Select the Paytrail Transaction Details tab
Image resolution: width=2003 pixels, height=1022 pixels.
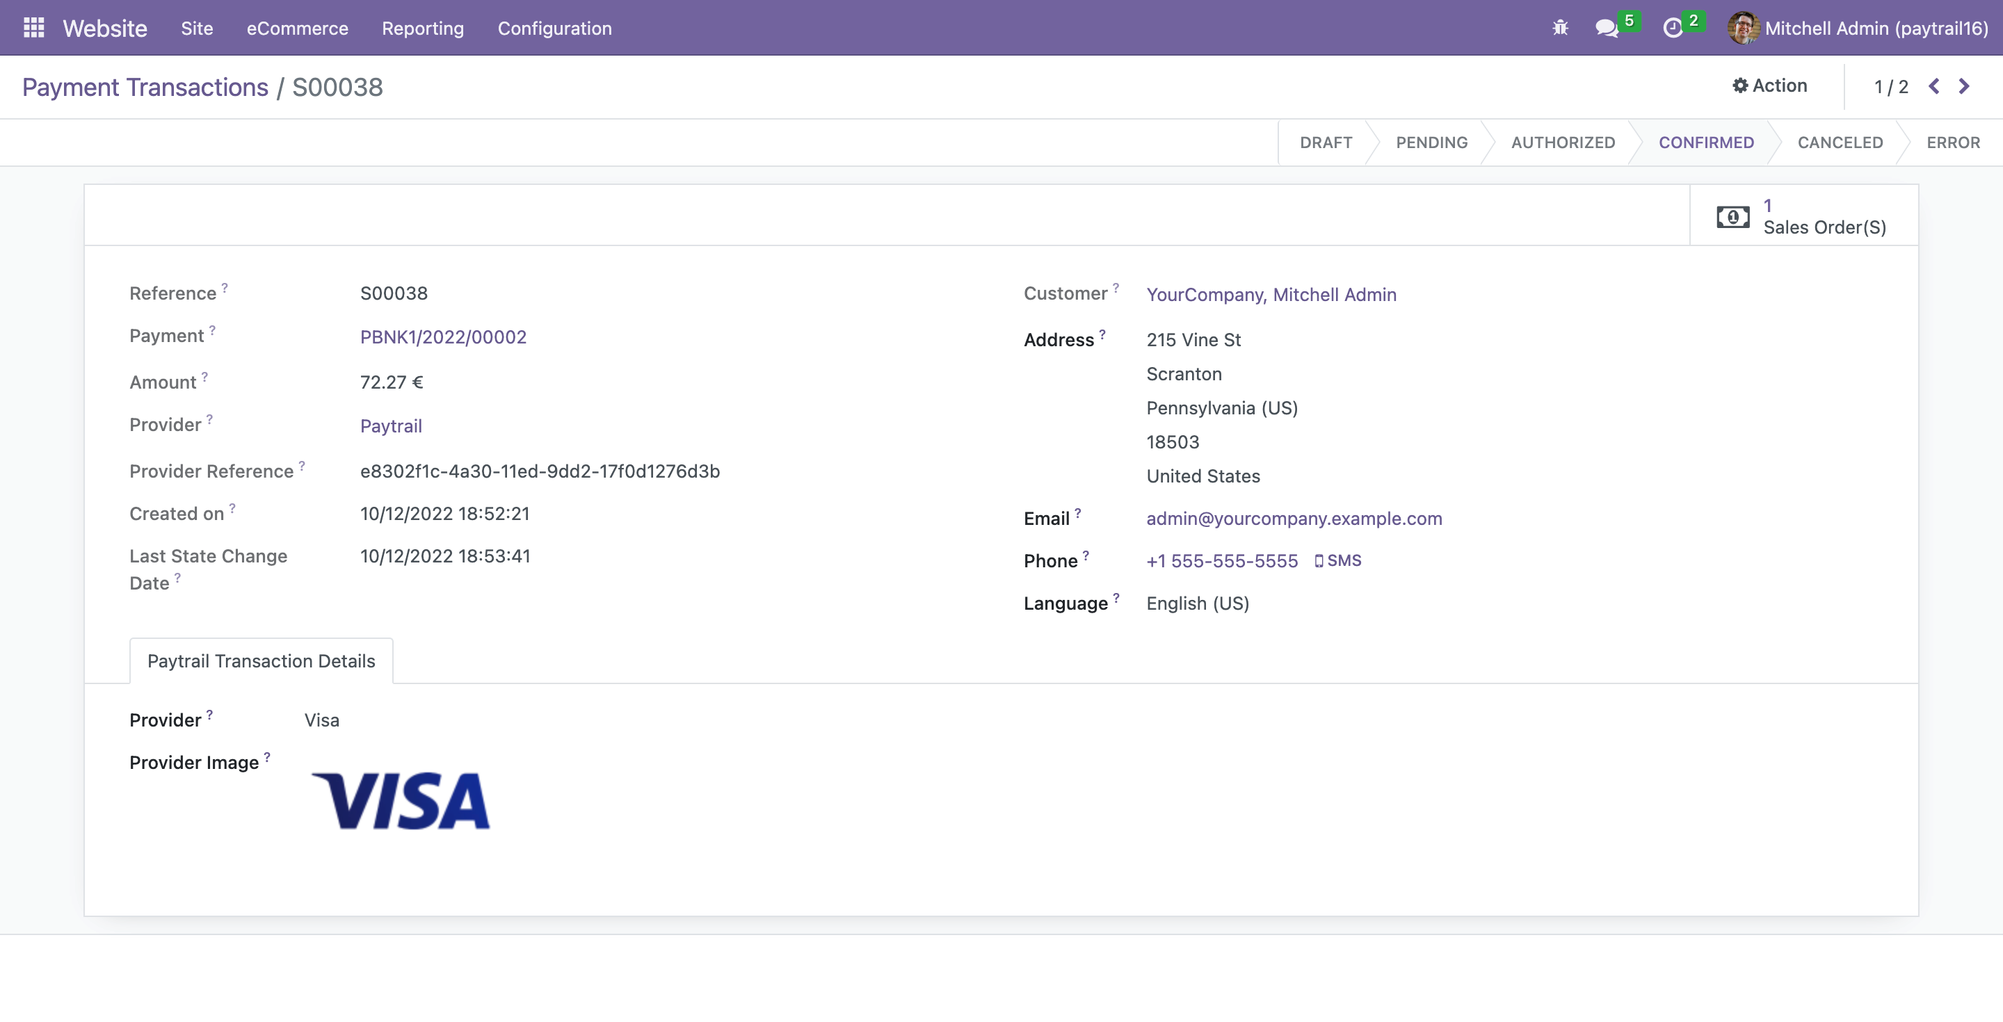262,660
